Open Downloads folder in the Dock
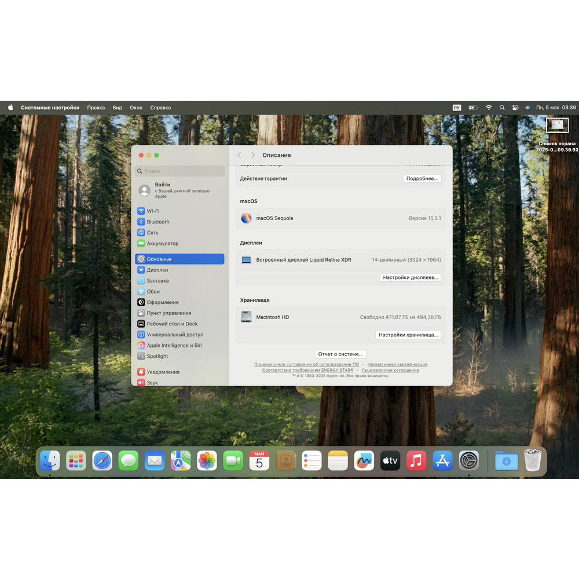579x579 pixels. tap(506, 460)
